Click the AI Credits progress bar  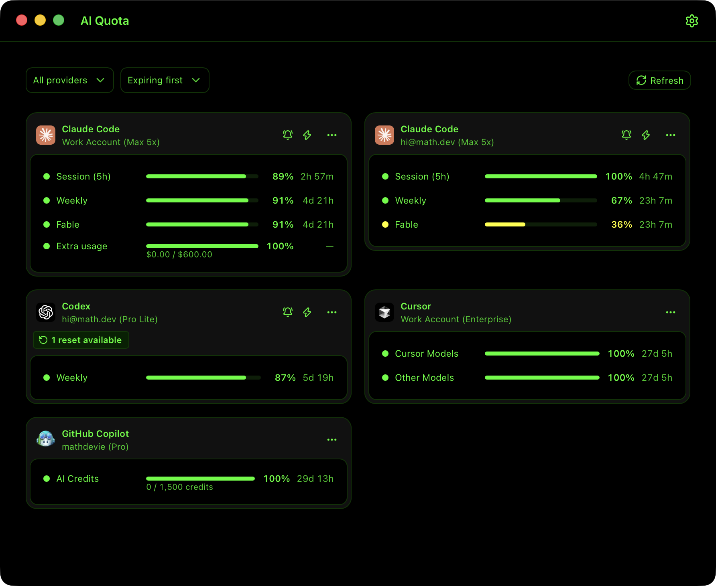(x=201, y=479)
